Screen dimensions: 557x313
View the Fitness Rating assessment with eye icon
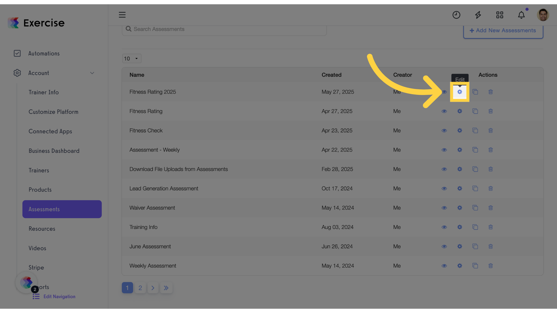coord(444,111)
